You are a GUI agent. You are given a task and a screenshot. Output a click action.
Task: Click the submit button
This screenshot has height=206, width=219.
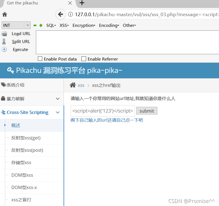[x=147, y=111]
